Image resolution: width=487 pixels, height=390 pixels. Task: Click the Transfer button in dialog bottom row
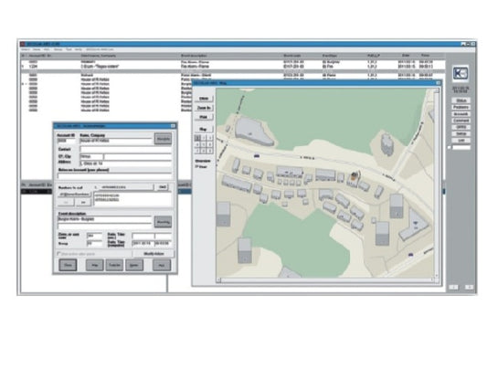[114, 265]
